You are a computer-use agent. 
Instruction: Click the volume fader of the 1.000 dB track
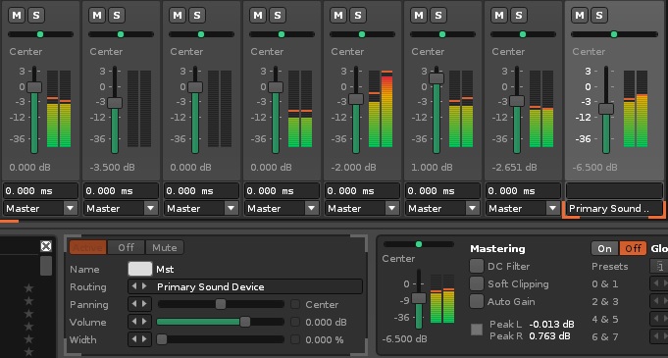(x=437, y=78)
